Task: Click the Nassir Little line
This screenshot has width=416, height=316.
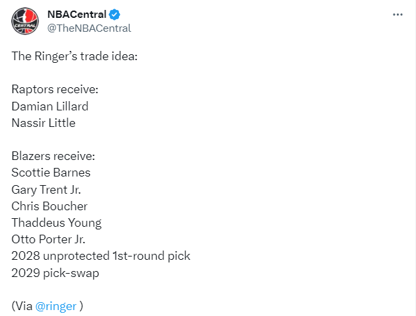Action: pyautogui.click(x=44, y=123)
